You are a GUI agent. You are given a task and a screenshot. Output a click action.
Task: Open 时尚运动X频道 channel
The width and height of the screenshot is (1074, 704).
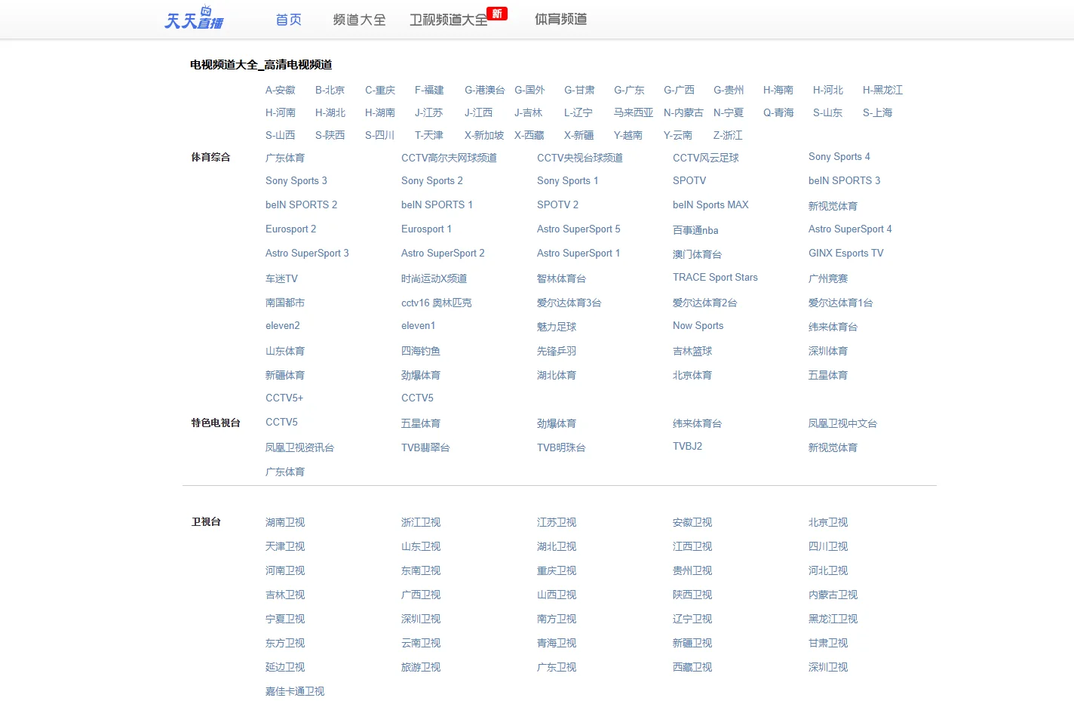tap(434, 278)
